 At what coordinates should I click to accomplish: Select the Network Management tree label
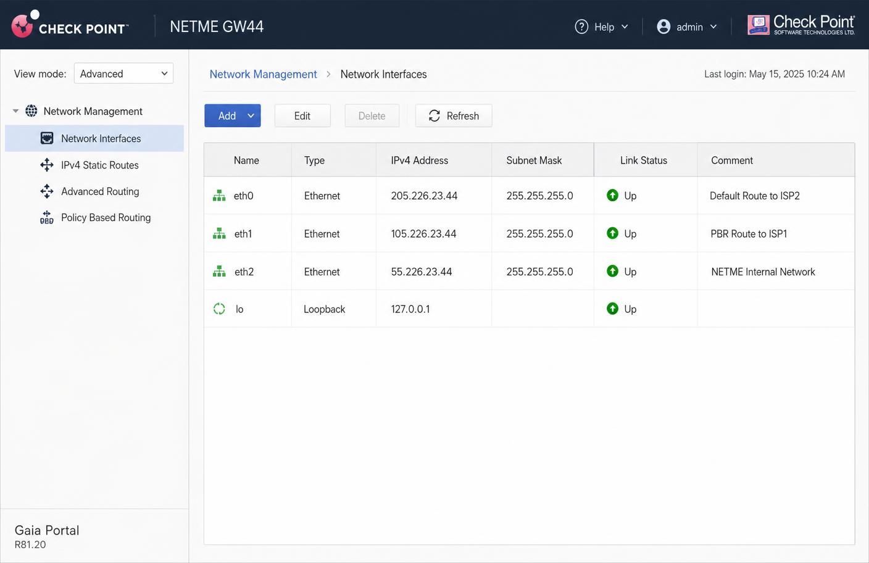click(93, 111)
